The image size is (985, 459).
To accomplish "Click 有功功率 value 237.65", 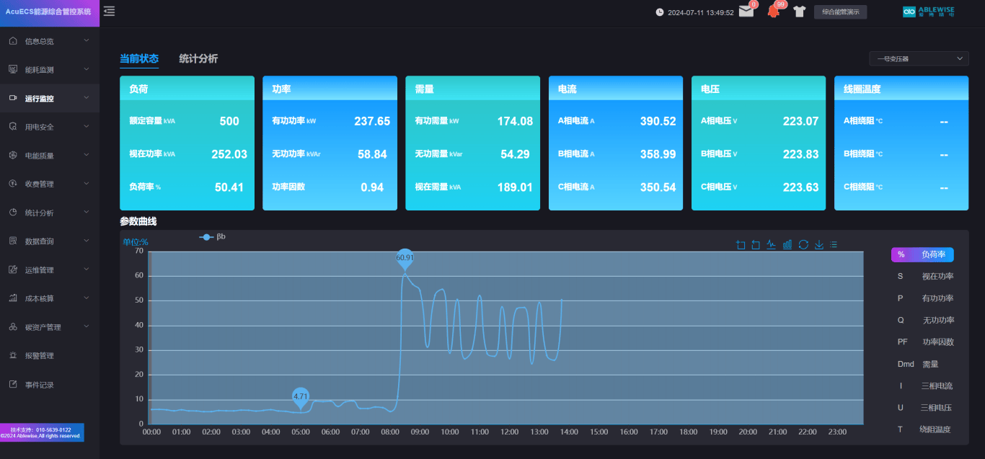I will pyautogui.click(x=372, y=122).
